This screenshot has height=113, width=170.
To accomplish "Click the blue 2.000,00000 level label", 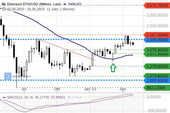I will 157,40.
